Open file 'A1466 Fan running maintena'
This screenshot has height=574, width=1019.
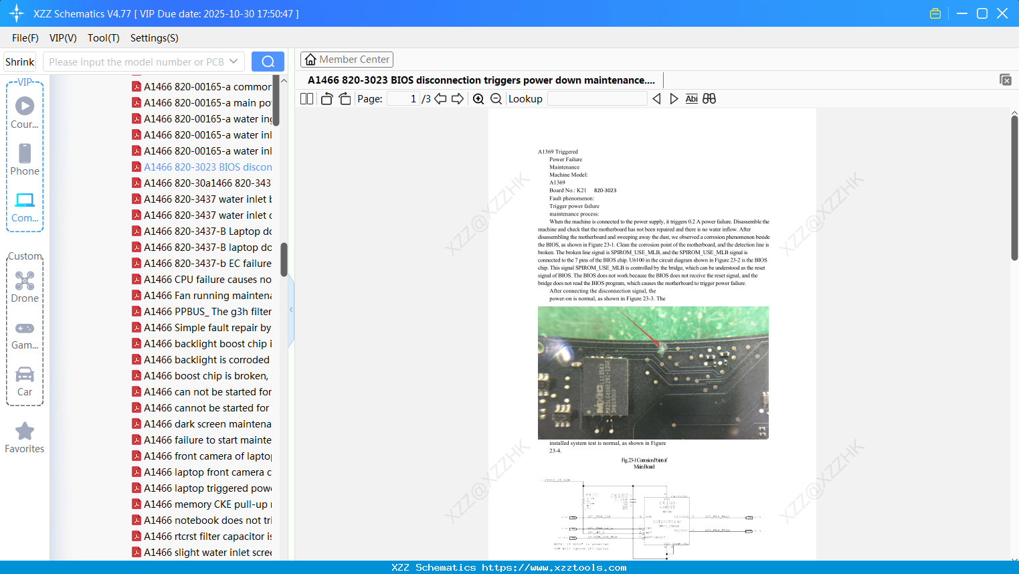[x=201, y=296]
